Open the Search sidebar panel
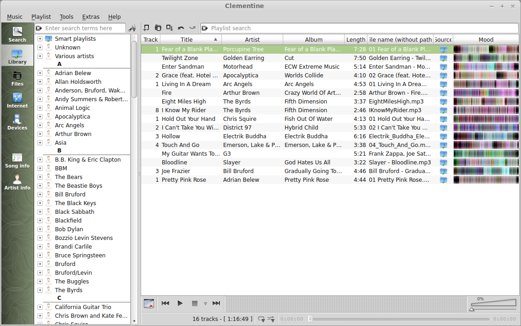 click(17, 34)
